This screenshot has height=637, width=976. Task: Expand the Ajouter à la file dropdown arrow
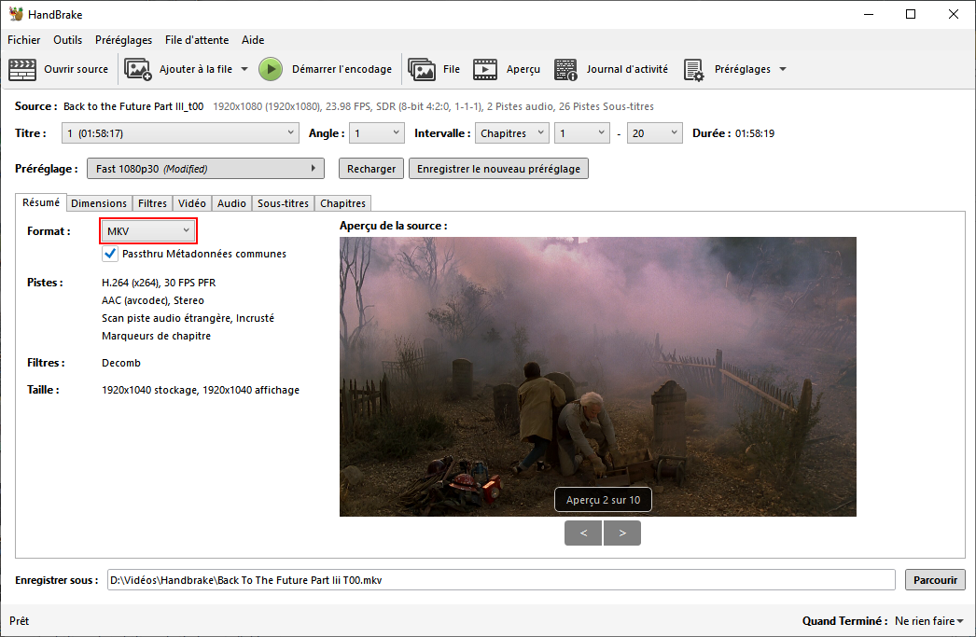point(244,69)
